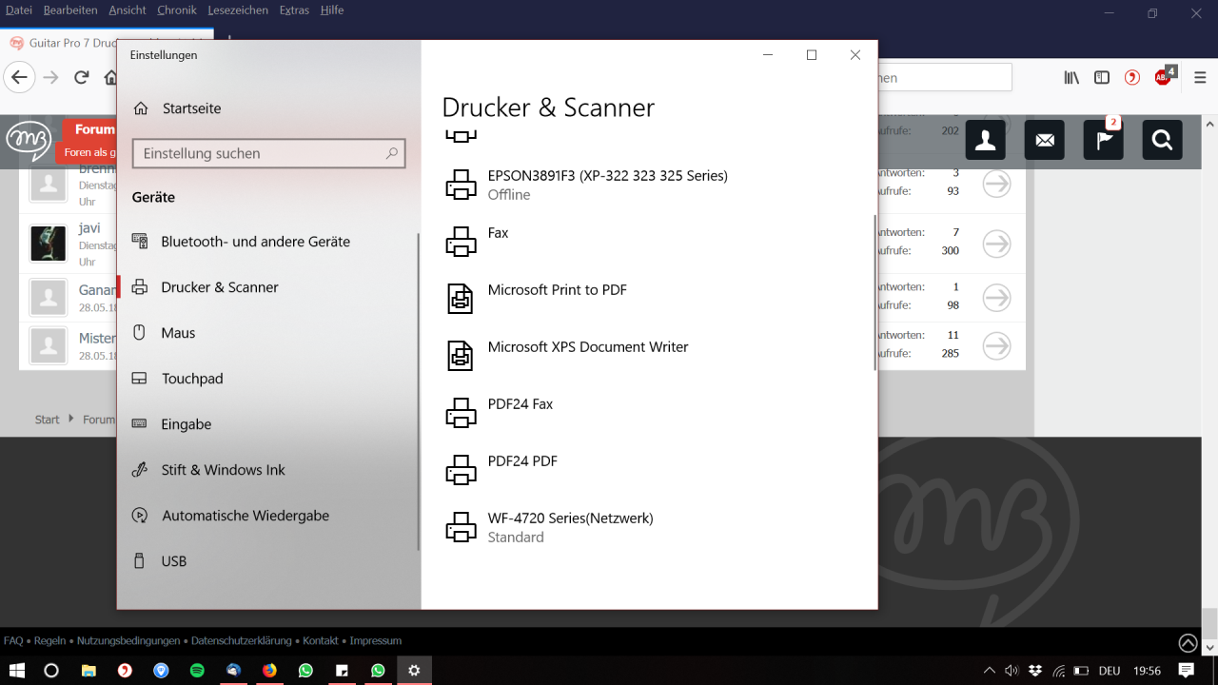Click the WF-4720 Series printer icon
Viewport: 1218px width, 685px height.
461,527
